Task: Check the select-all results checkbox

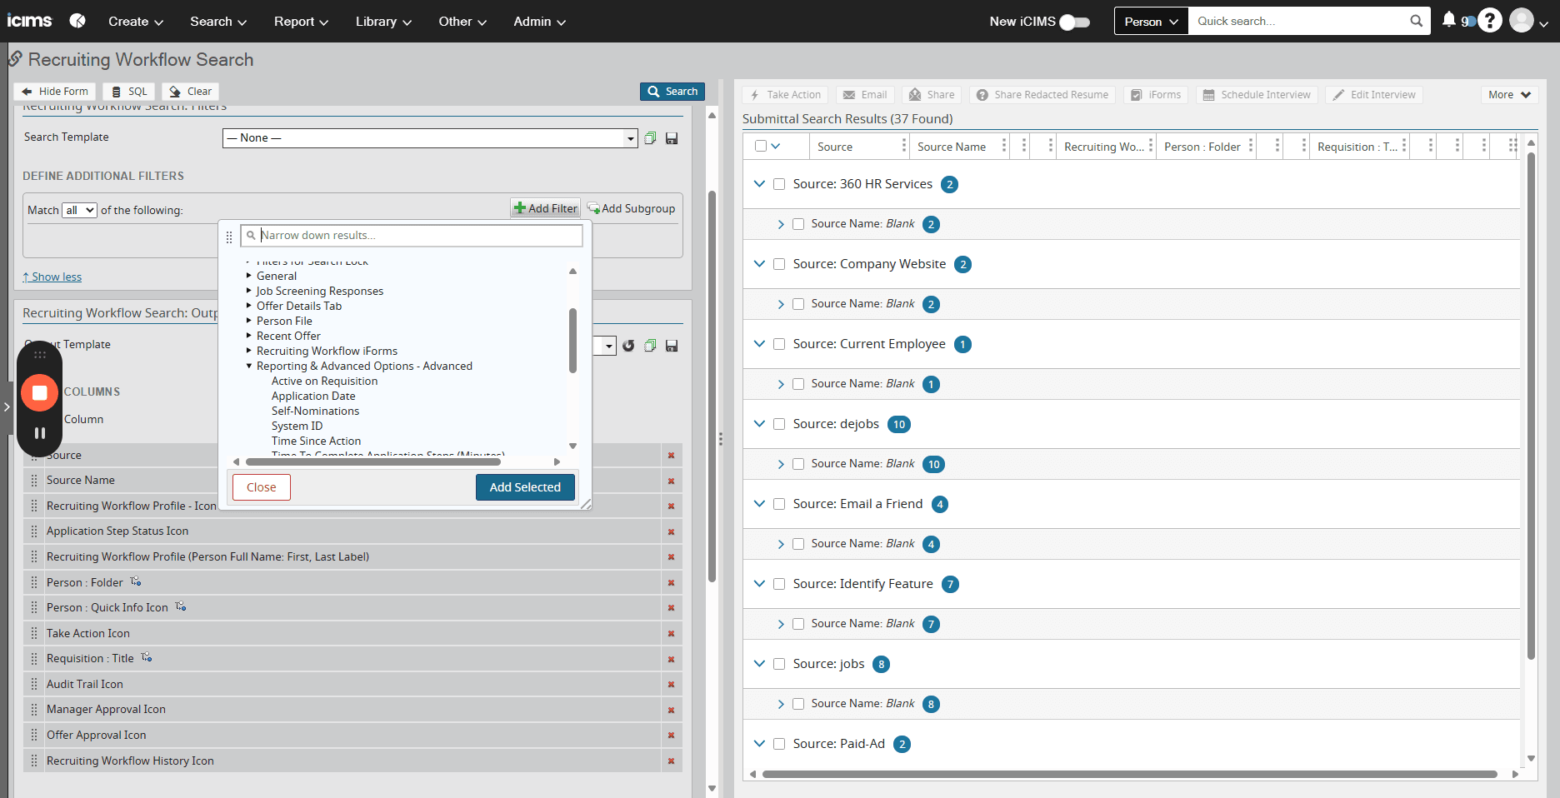Action: (761, 146)
